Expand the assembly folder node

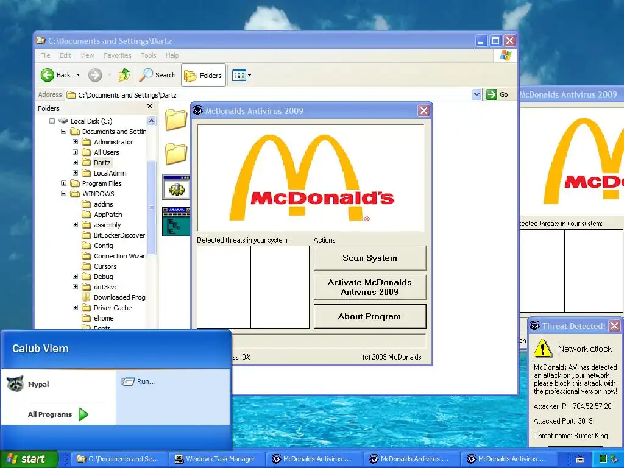coord(75,224)
